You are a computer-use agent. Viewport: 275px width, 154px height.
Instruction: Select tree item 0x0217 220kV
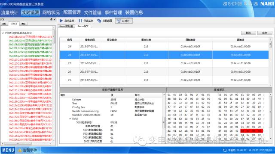(x=31, y=71)
